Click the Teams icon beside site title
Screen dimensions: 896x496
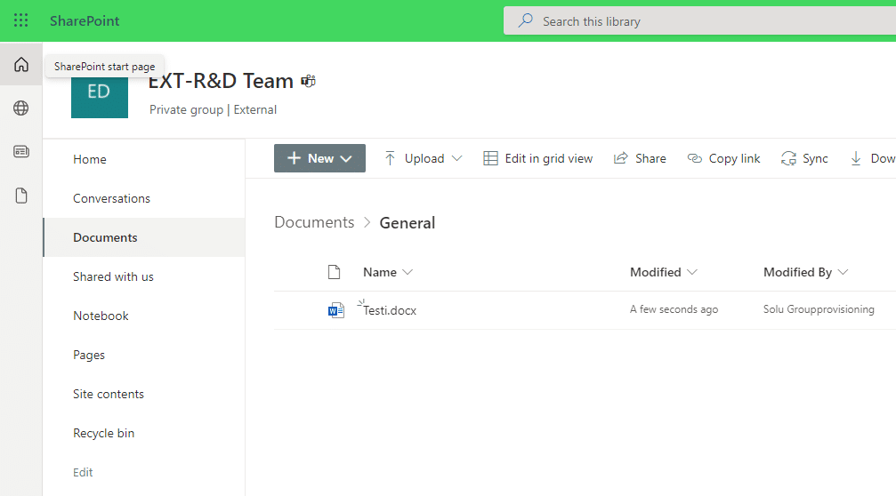coord(309,81)
